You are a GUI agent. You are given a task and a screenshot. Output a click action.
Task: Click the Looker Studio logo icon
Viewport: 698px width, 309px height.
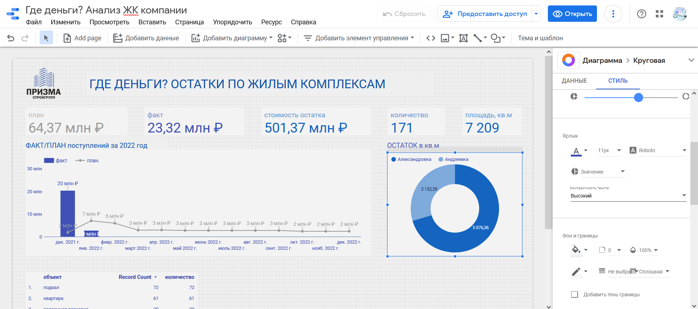click(13, 14)
